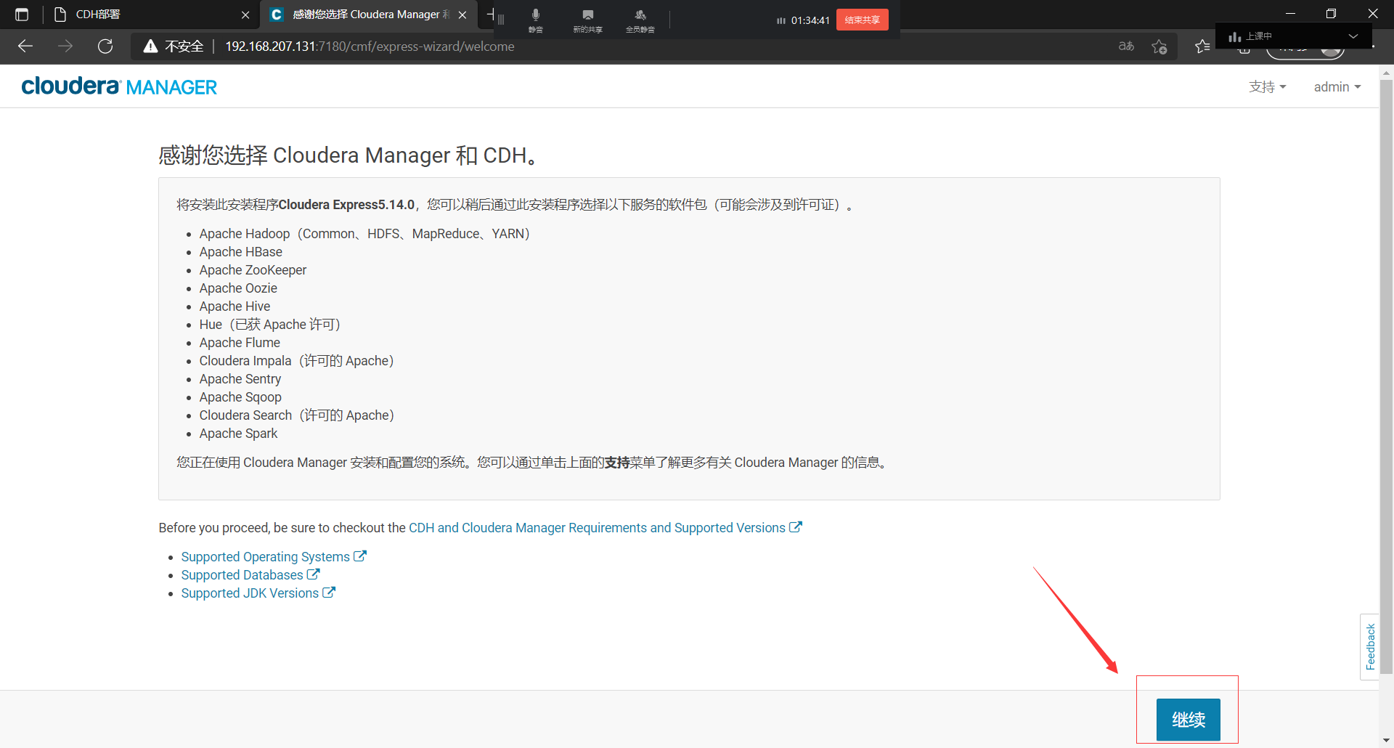This screenshot has height=748, width=1394.
Task: Click the scrollbar down arrow
Action: (x=1386, y=741)
